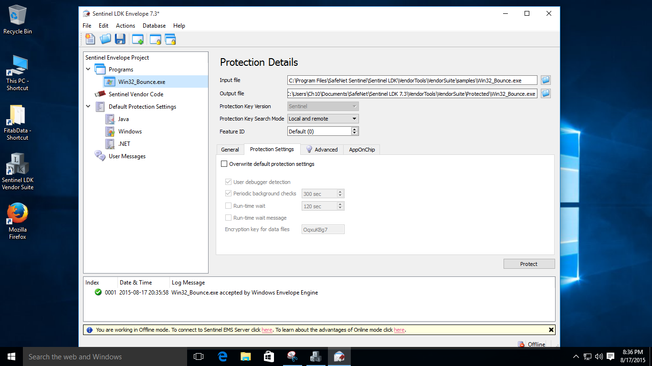Click the Programs folder icon in the tree

[x=100, y=69]
